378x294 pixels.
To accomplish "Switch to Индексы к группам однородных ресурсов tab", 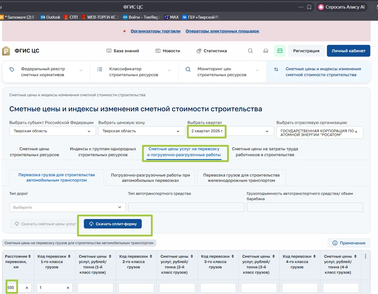I will point(103,152).
